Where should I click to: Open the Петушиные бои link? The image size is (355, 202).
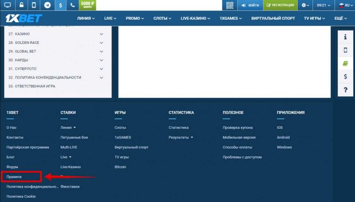coord(74,137)
